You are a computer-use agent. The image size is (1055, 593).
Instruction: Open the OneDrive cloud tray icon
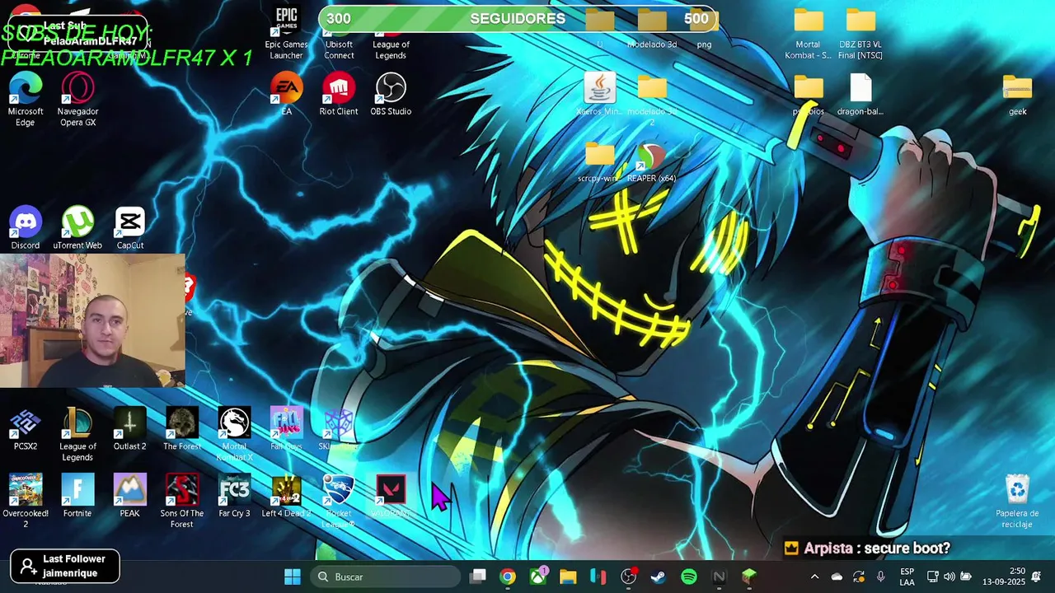(x=837, y=577)
